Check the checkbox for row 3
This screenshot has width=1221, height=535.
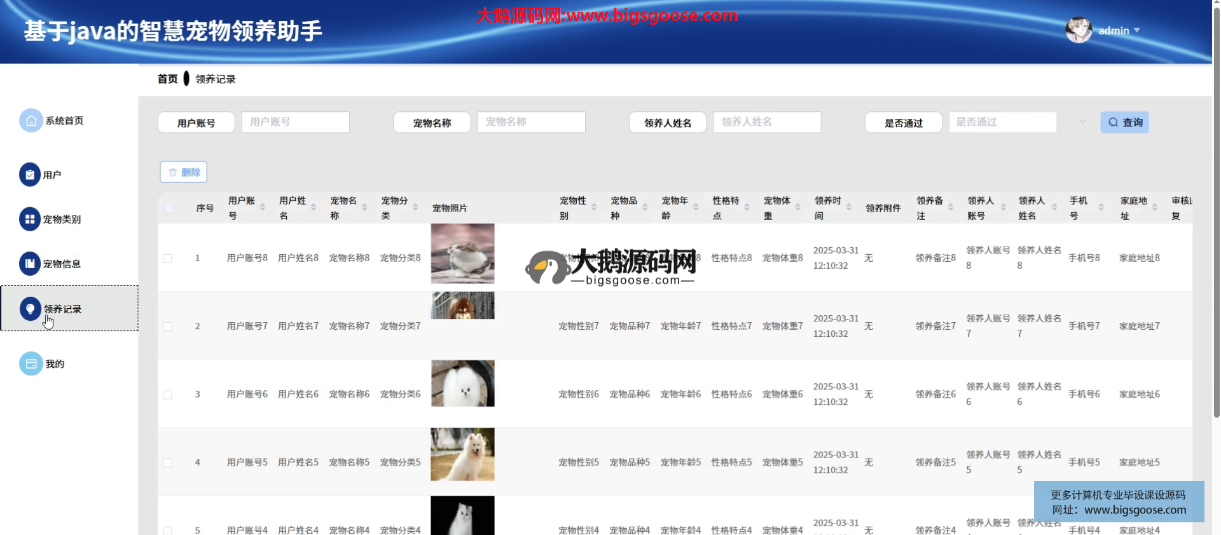(x=168, y=395)
